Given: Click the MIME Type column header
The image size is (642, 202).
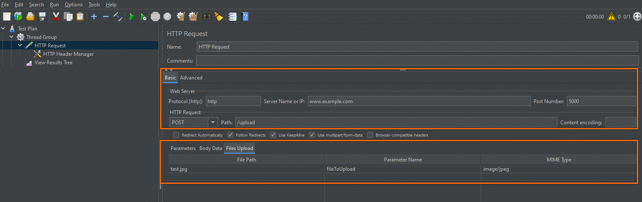Looking at the screenshot, I should coord(559,159).
